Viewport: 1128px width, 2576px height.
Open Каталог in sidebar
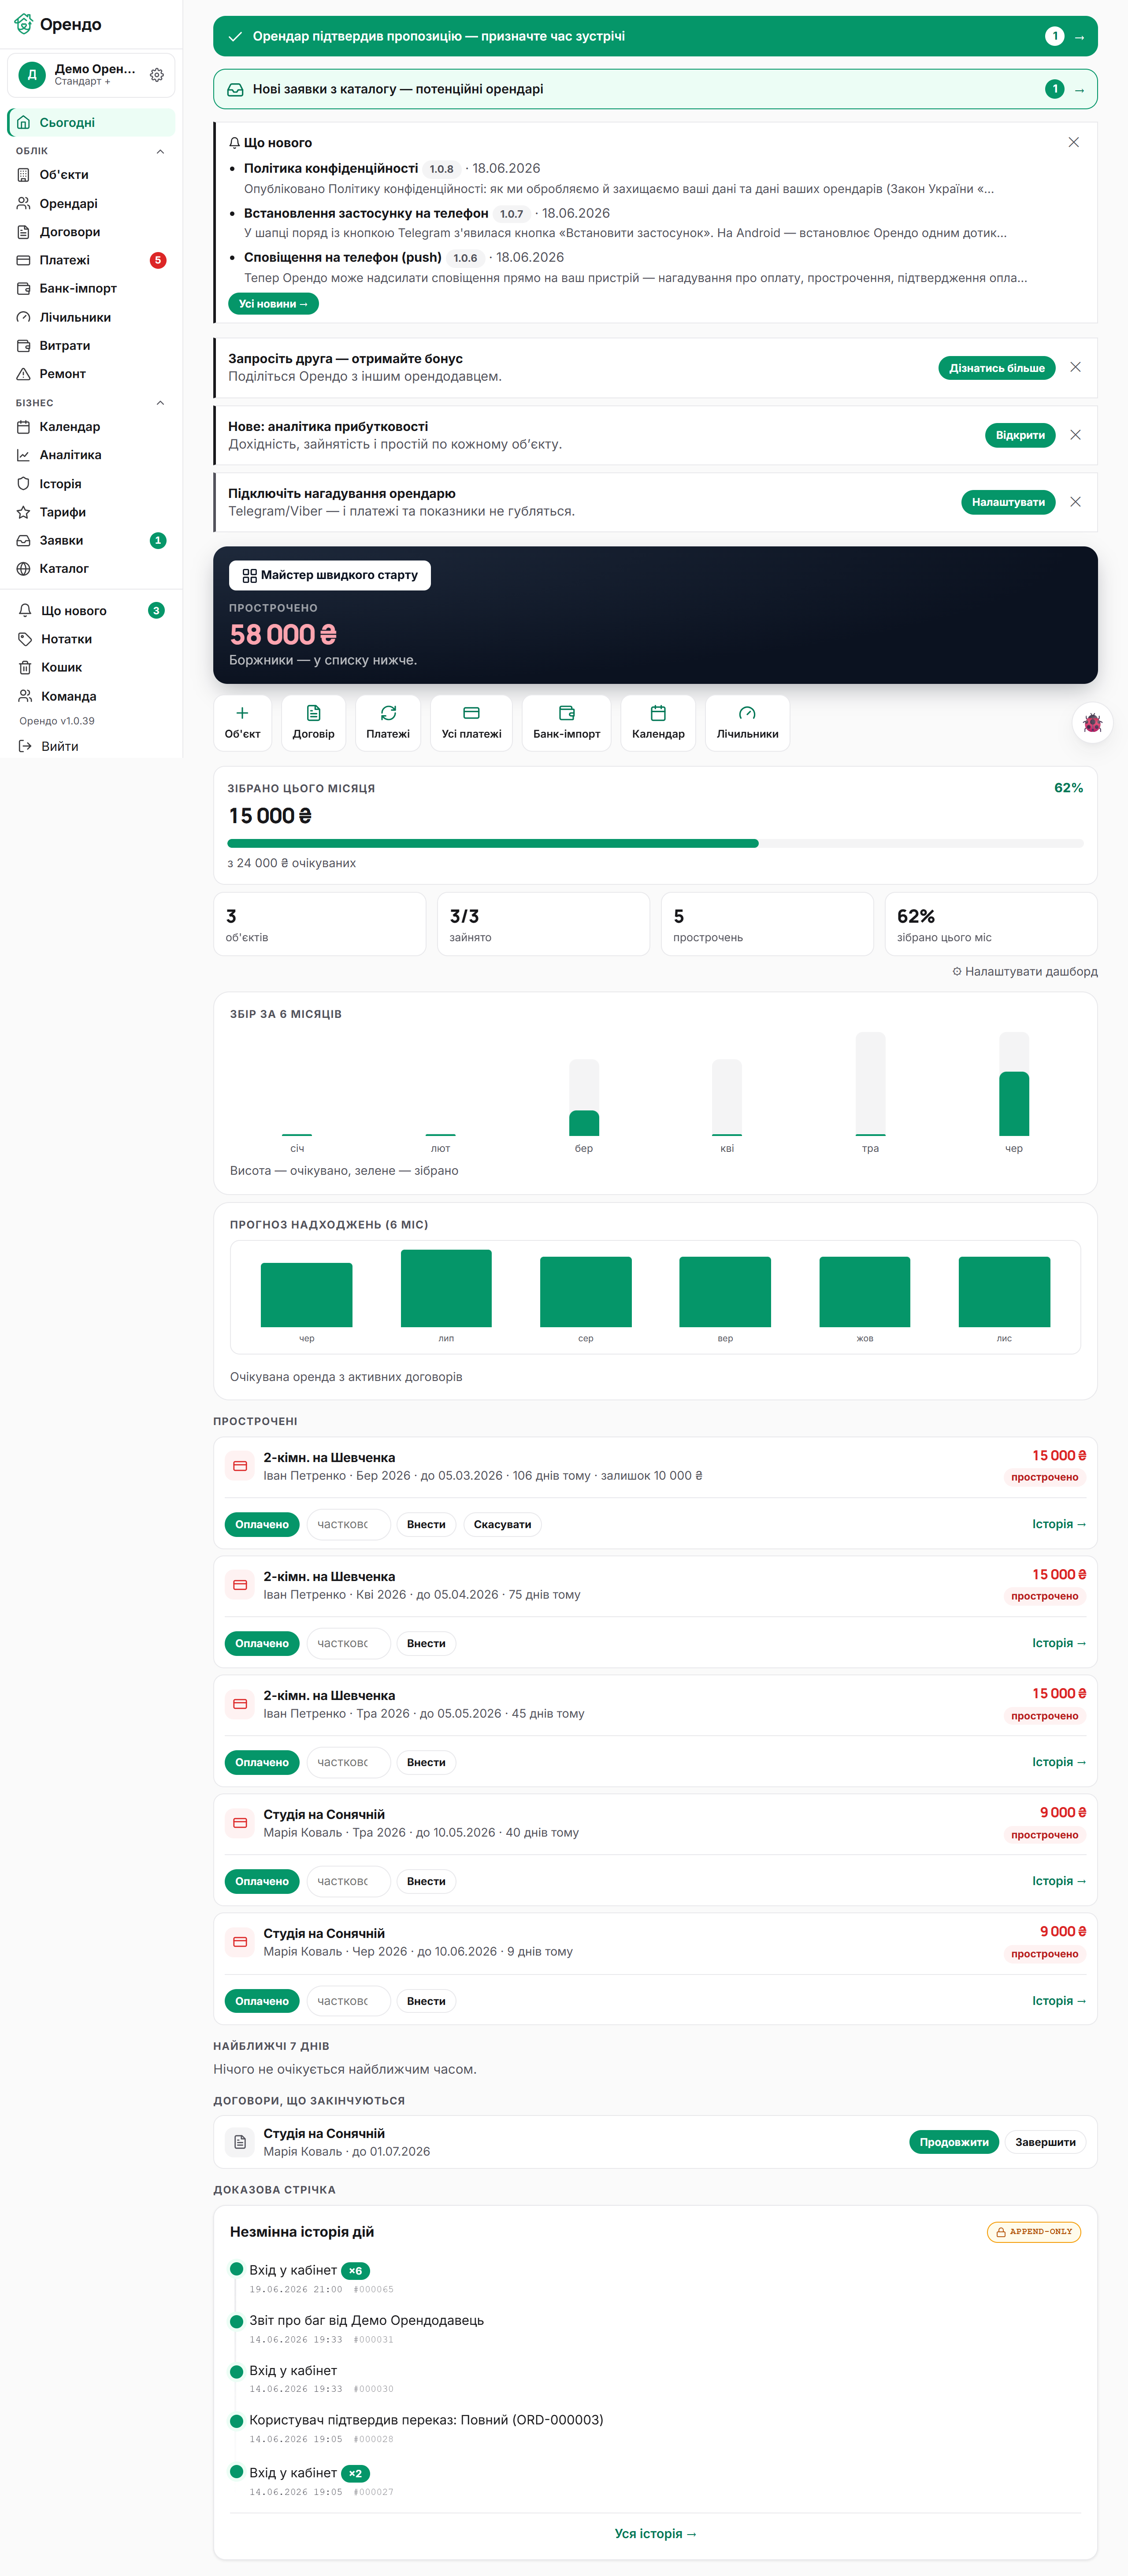[91, 569]
